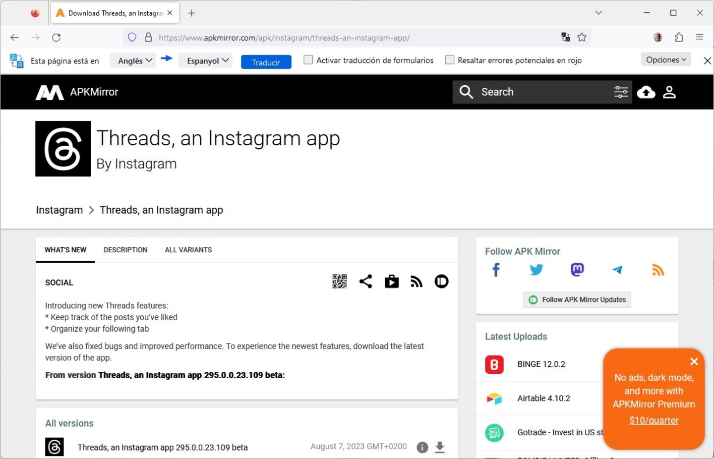Click the upload APK cloud icon
714x459 pixels.
point(646,92)
